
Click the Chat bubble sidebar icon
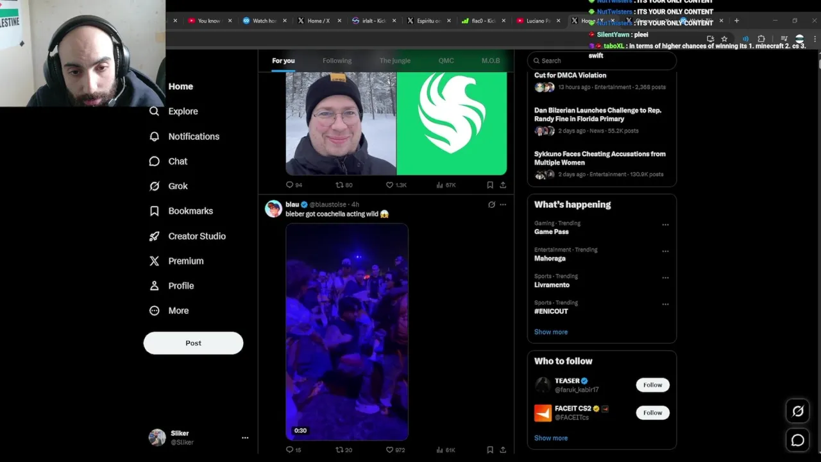(154, 161)
